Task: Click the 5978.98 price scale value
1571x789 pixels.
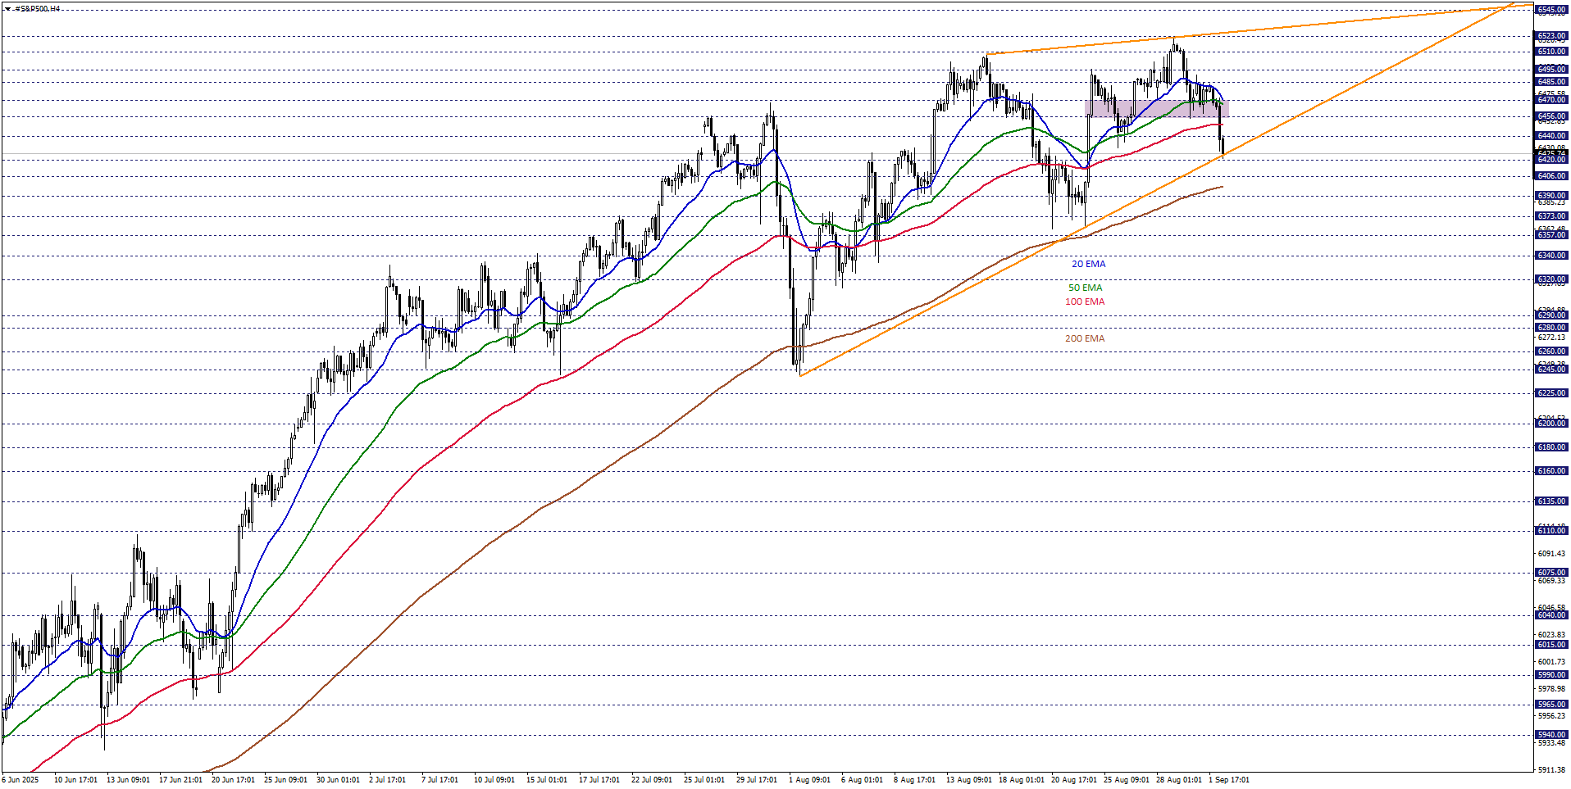Action: (x=1551, y=689)
